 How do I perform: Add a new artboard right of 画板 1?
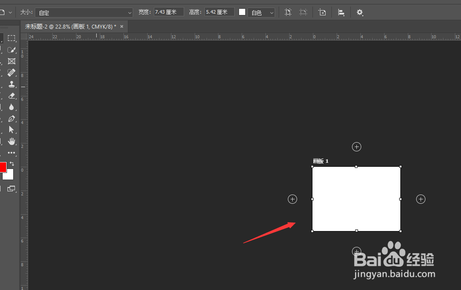coord(421,199)
